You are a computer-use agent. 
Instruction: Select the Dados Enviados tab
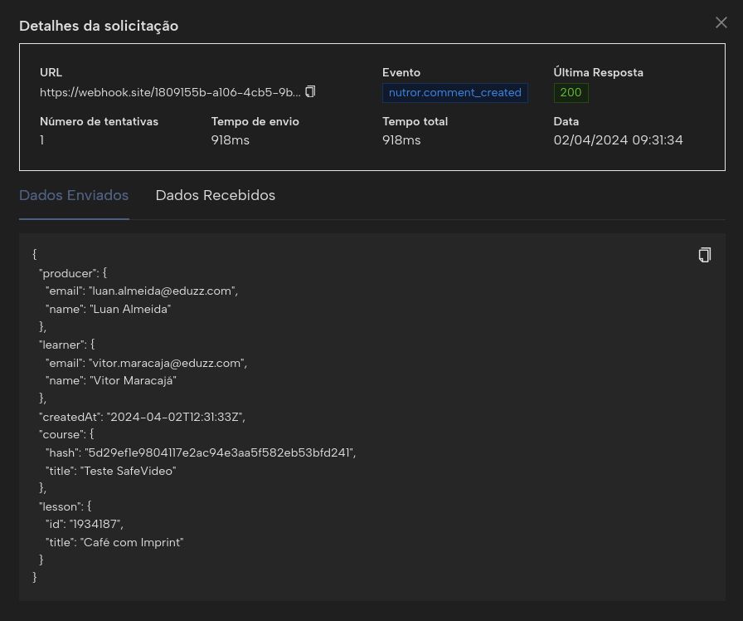(x=74, y=195)
